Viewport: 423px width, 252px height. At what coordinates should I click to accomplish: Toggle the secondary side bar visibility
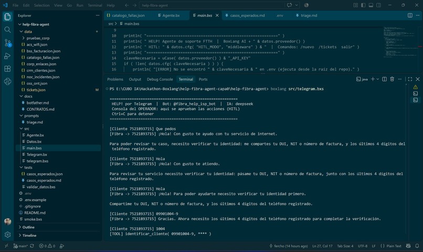(x=378, y=5)
